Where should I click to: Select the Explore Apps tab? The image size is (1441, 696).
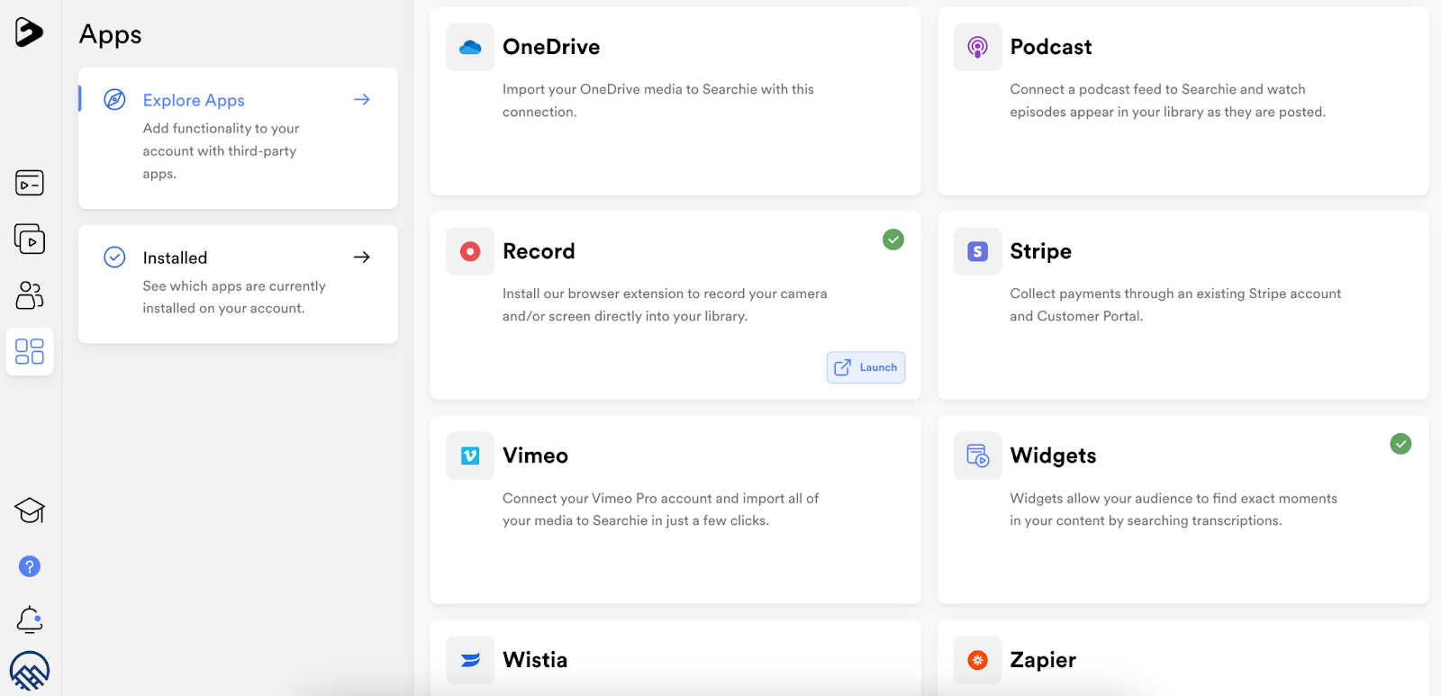238,138
